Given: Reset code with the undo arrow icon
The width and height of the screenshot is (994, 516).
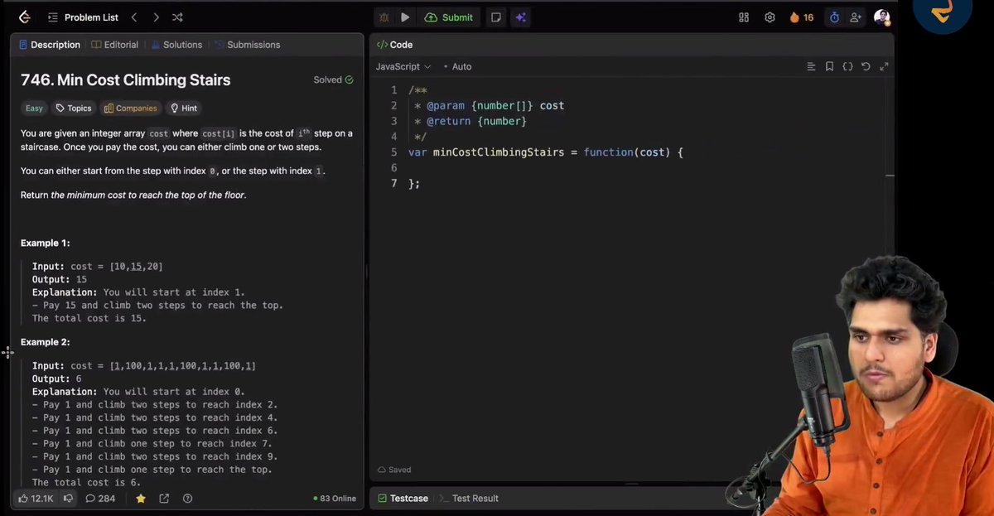Looking at the screenshot, I should [x=866, y=66].
